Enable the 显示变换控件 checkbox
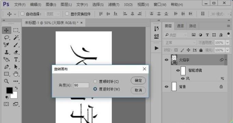233x123 pixels. coord(67,14)
